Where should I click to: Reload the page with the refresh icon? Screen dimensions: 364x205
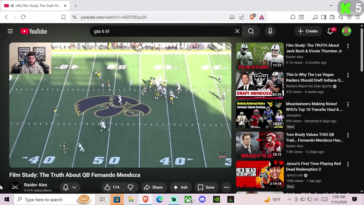coord(23,17)
